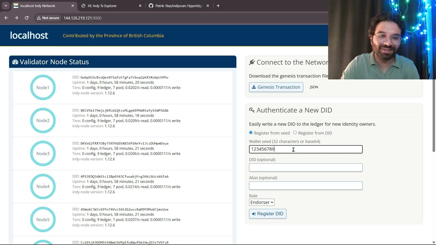This screenshot has width=436, height=245.
Task: Open a new browser tab
Action: click(x=218, y=6)
